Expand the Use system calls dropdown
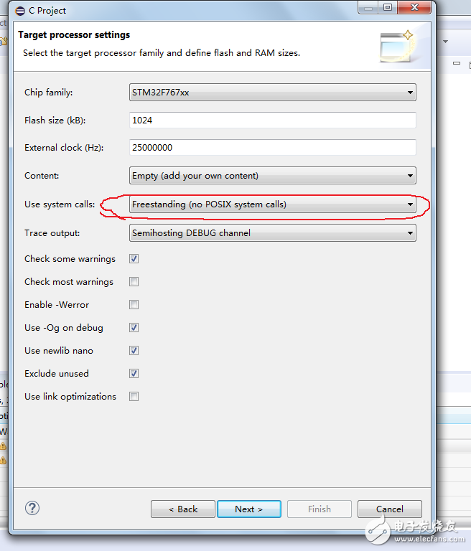The image size is (471, 551). [272, 204]
